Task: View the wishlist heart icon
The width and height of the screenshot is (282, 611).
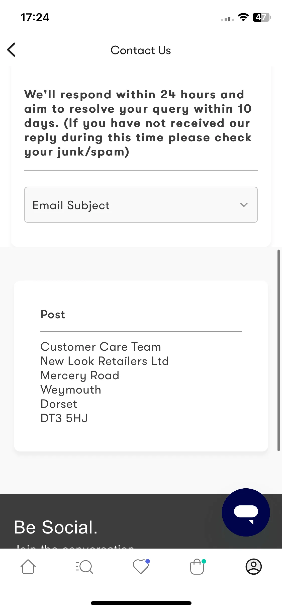Action: pyautogui.click(x=141, y=567)
